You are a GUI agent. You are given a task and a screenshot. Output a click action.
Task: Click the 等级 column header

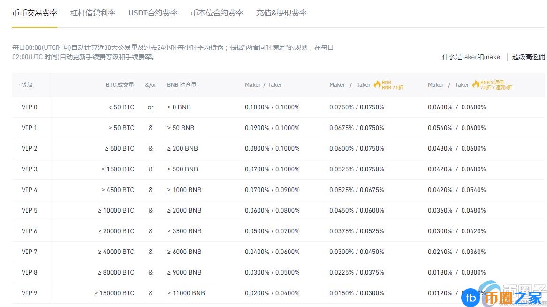coord(27,85)
